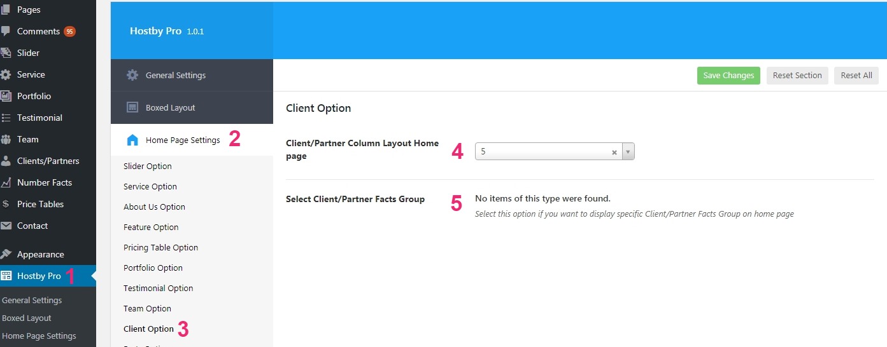This screenshot has width=887, height=347.
Task: Click the Portfolio icon in admin menu
Action: tap(6, 96)
